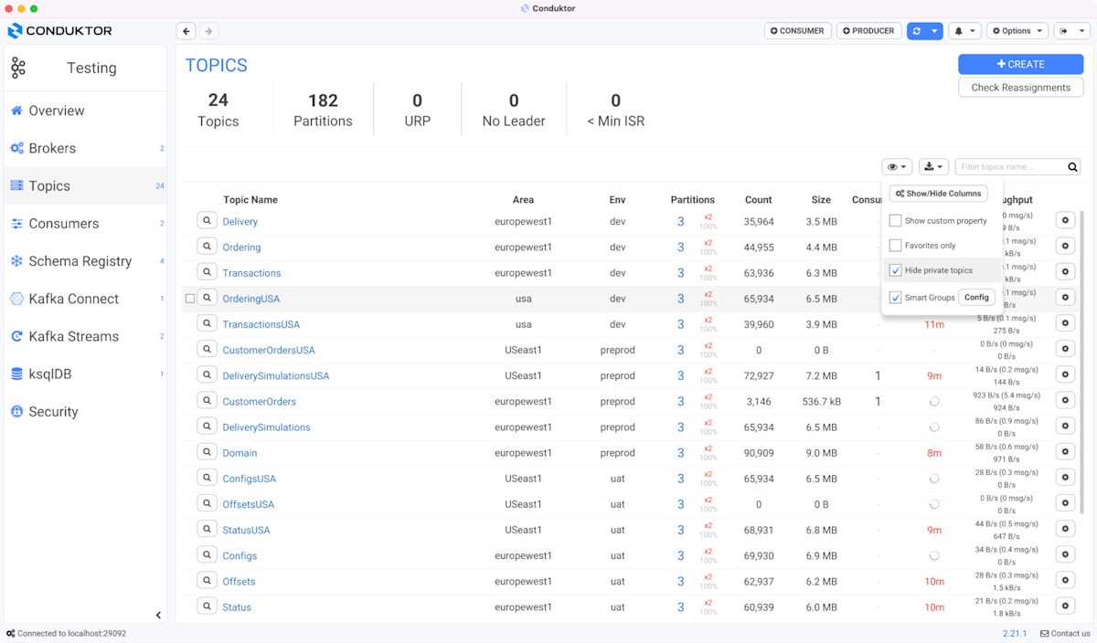Click magnifier icon for DeliverySimulationsUSA topic
1097x643 pixels.
[x=207, y=375]
